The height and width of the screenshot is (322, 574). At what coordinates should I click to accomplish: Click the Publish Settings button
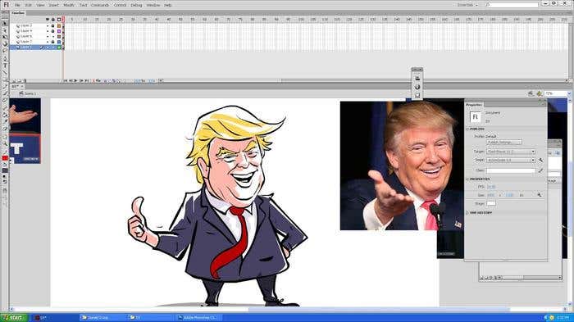point(504,142)
